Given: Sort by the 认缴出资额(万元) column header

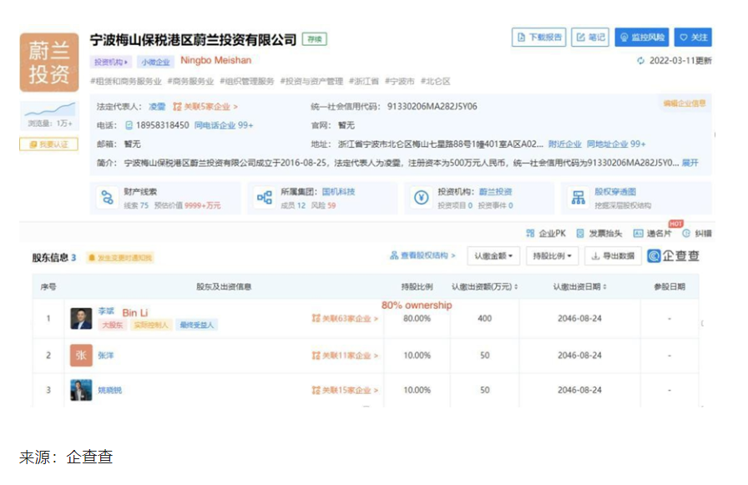Looking at the screenshot, I should (x=485, y=286).
